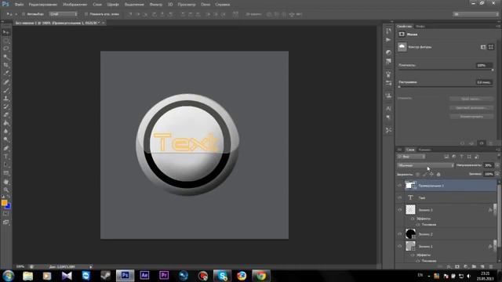Open auto-select Слой dropdown in options bar

pos(63,14)
